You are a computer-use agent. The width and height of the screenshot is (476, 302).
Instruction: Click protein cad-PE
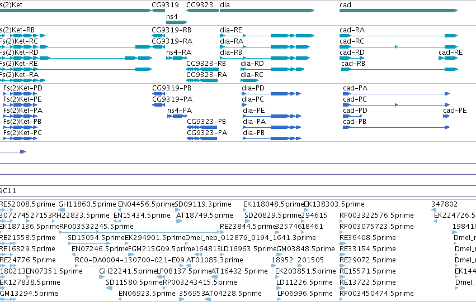tap(446, 116)
